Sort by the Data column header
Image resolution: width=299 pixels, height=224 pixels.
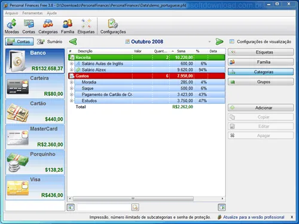(x=213, y=51)
